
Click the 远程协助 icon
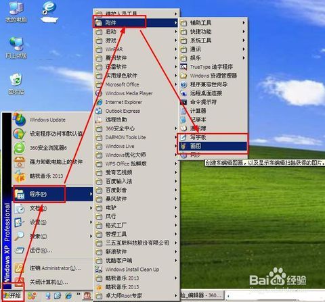(x=99, y=120)
